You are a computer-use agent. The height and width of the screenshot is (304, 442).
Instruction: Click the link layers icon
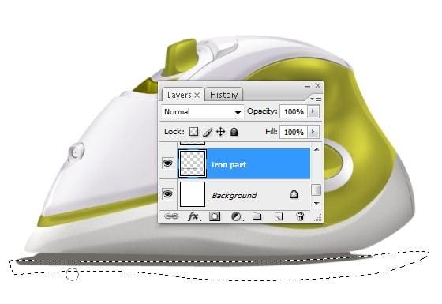click(171, 216)
